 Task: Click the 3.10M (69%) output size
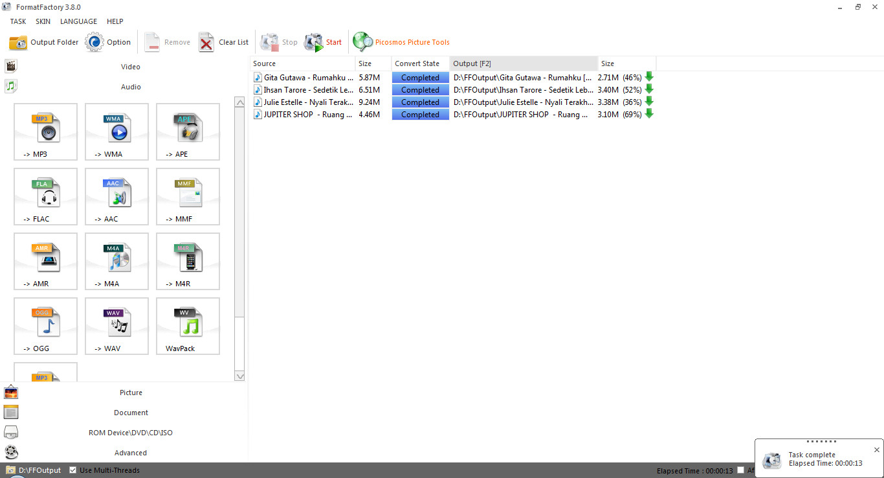tap(619, 114)
